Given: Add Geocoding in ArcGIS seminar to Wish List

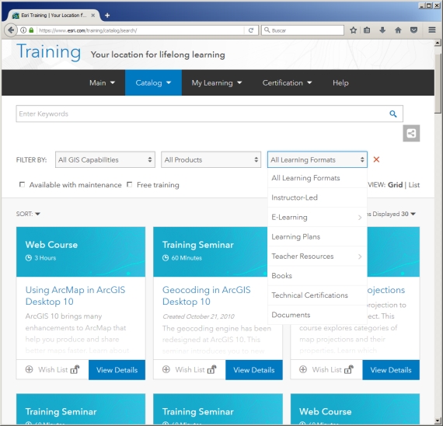Looking at the screenshot, I should click(183, 369).
